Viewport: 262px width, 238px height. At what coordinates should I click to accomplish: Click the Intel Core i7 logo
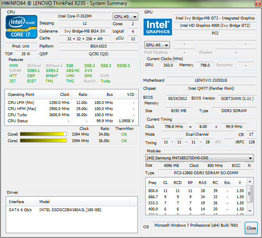[21, 28]
